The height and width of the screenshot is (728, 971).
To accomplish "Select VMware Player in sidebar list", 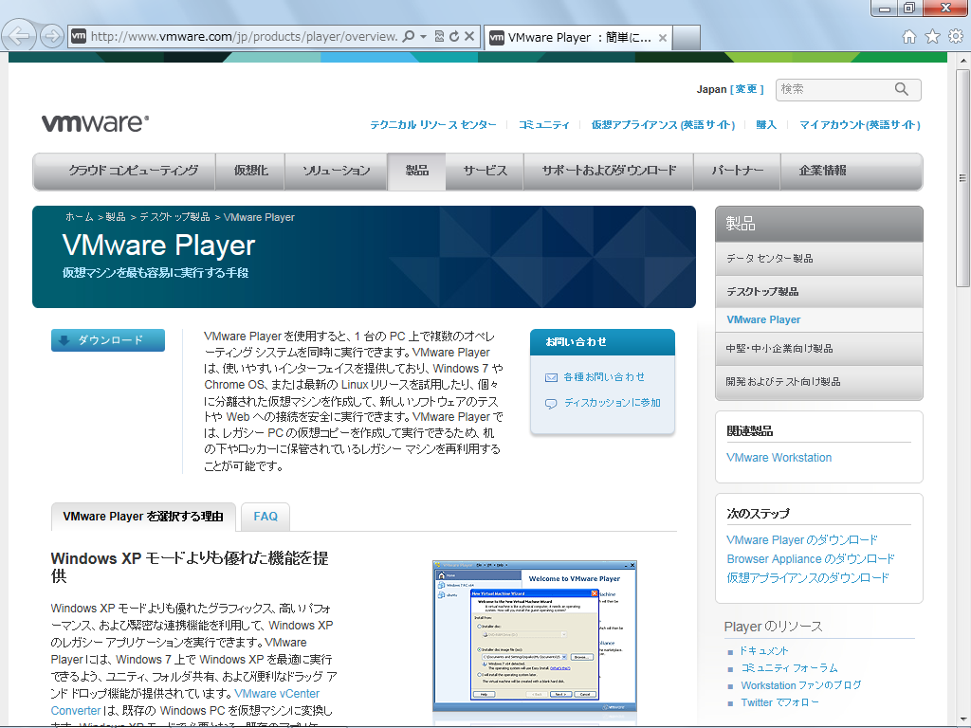I will tap(818, 320).
